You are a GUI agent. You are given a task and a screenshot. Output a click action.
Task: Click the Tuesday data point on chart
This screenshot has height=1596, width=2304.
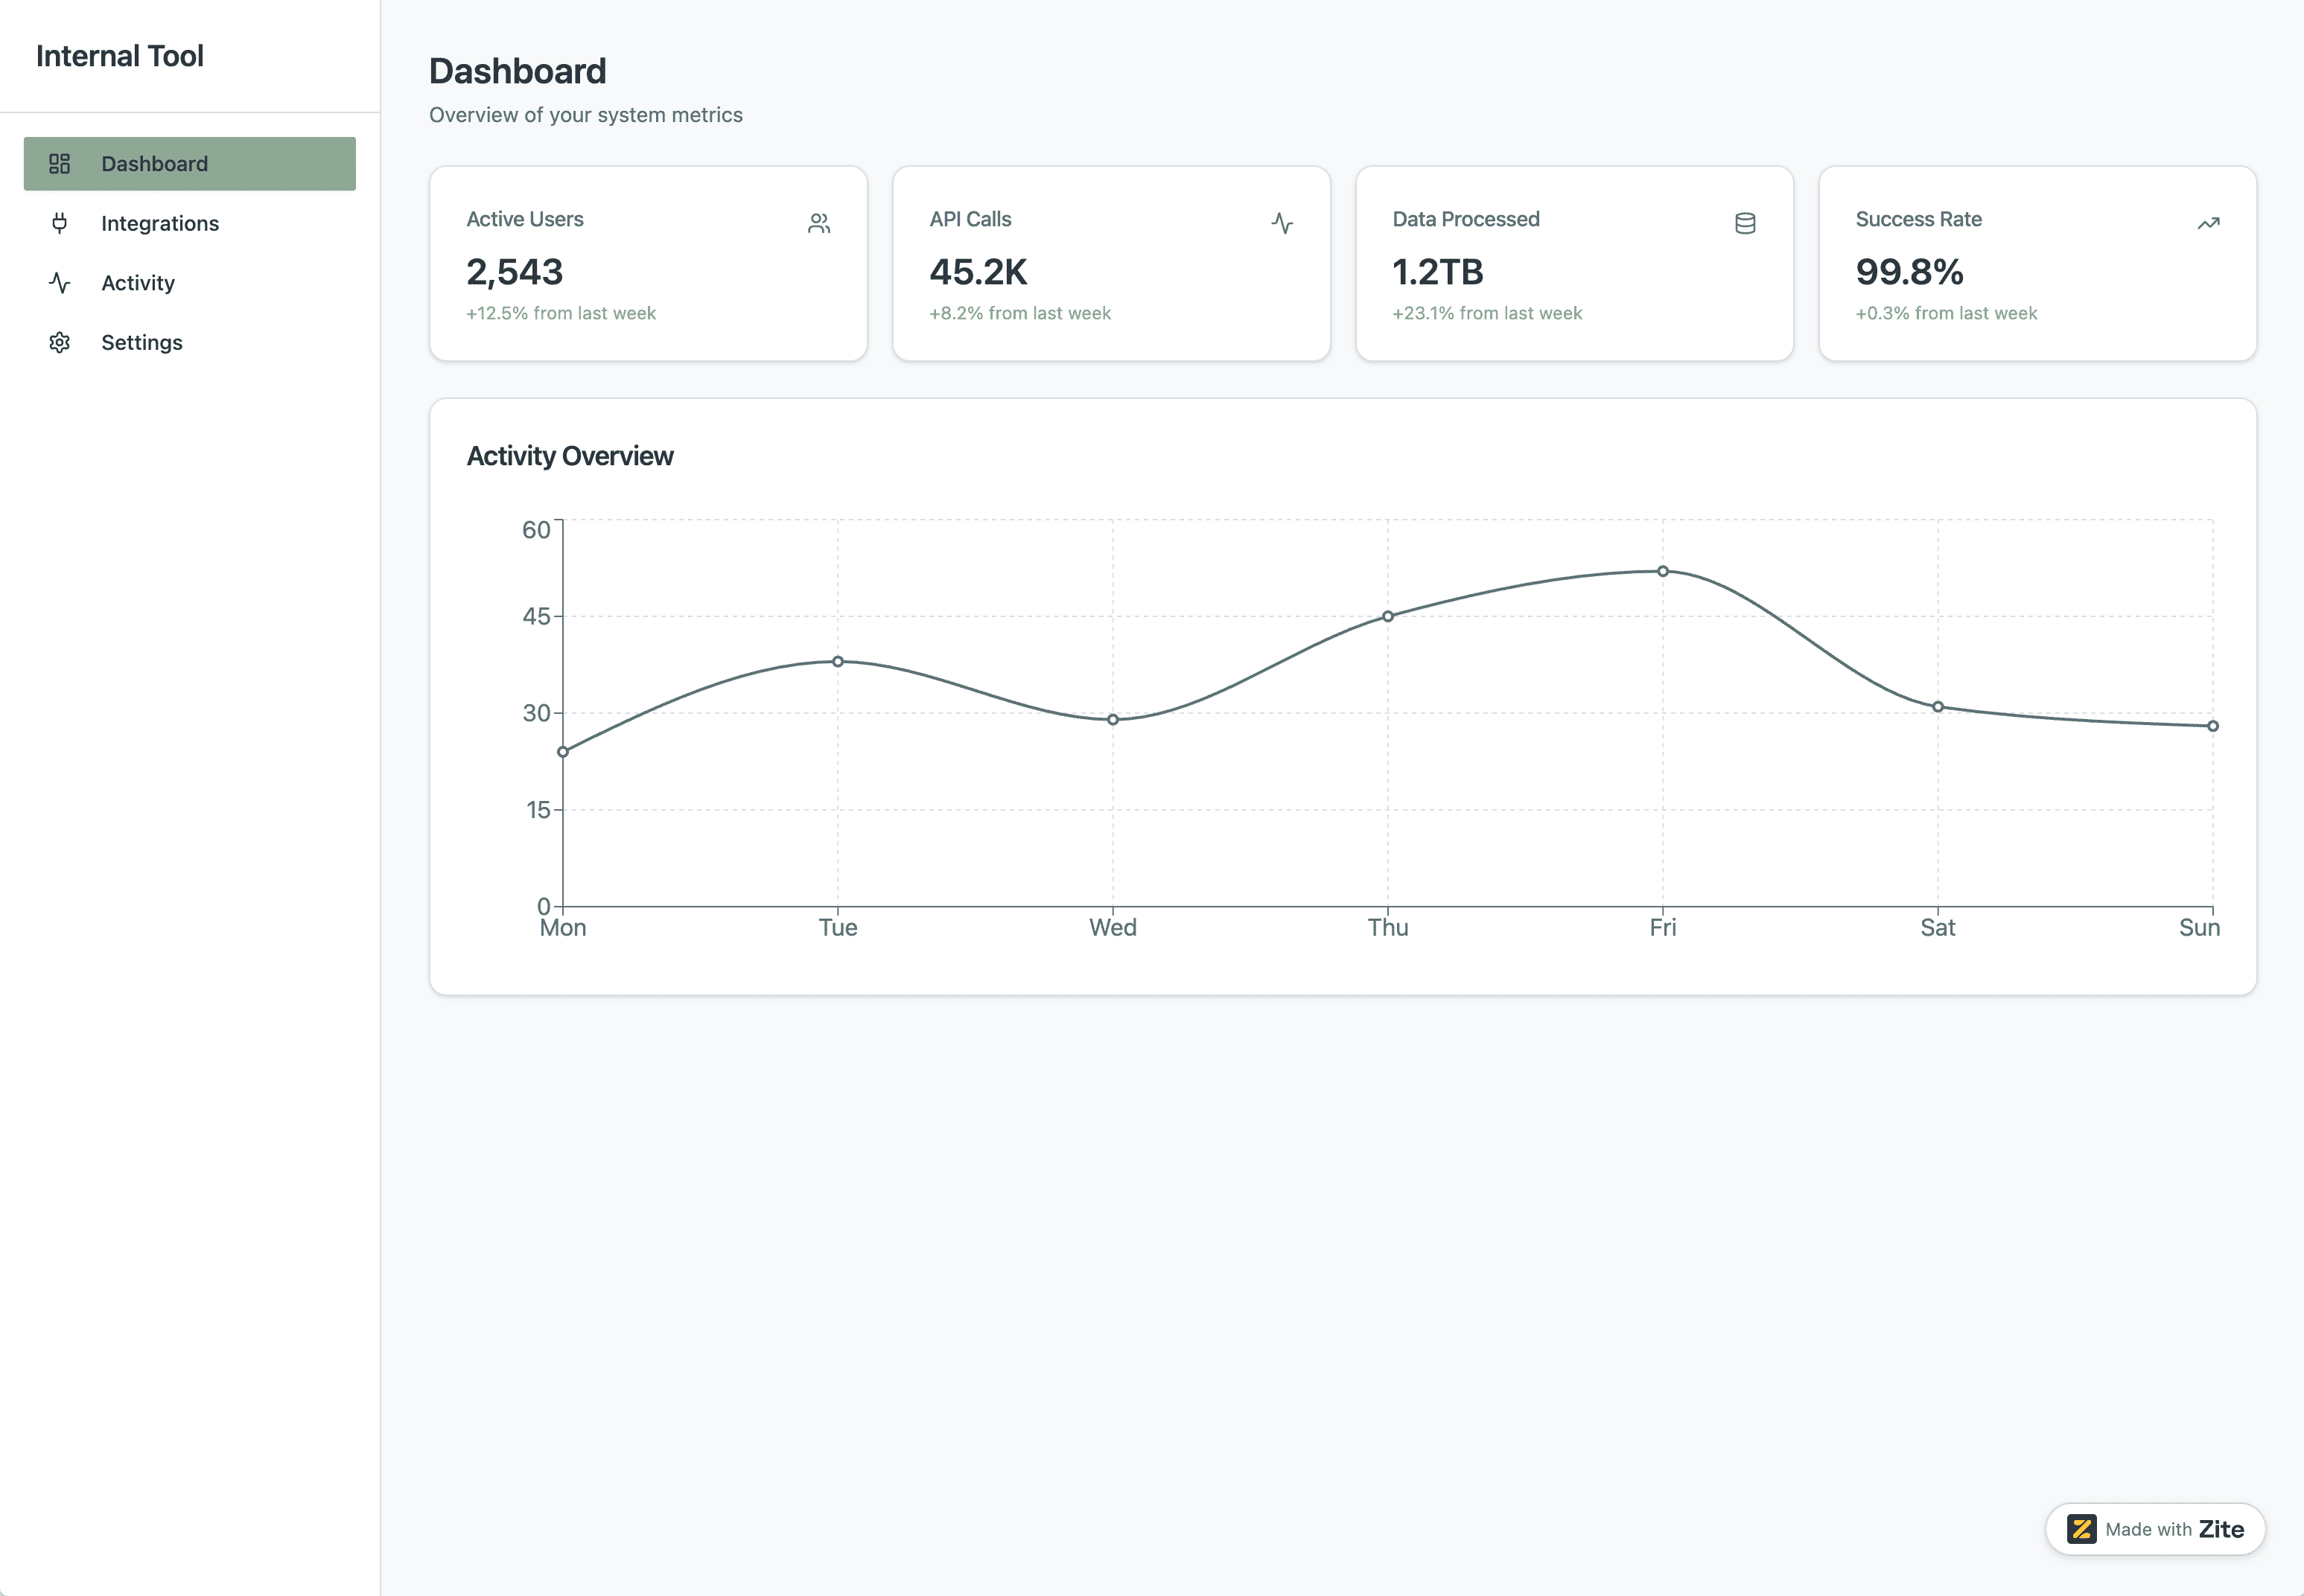coord(837,661)
